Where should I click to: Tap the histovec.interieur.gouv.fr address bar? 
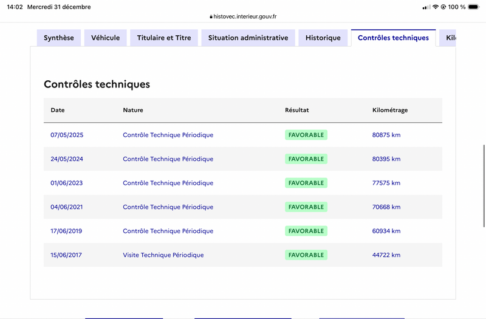tap(245, 17)
